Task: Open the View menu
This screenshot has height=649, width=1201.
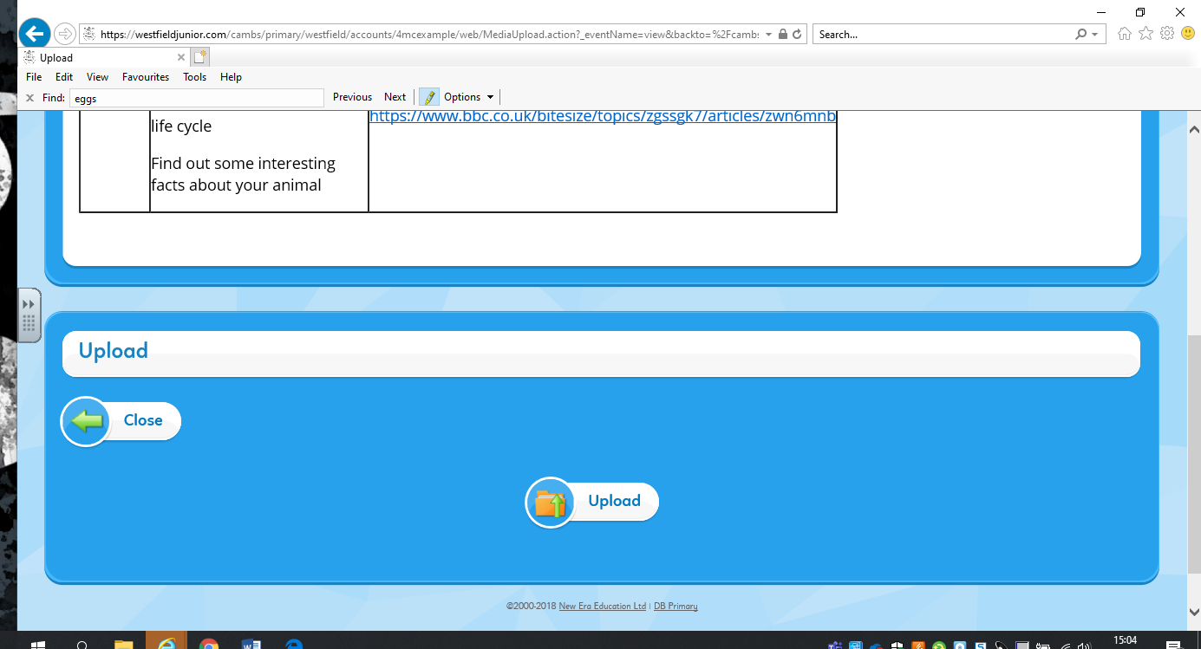Action: coord(97,77)
